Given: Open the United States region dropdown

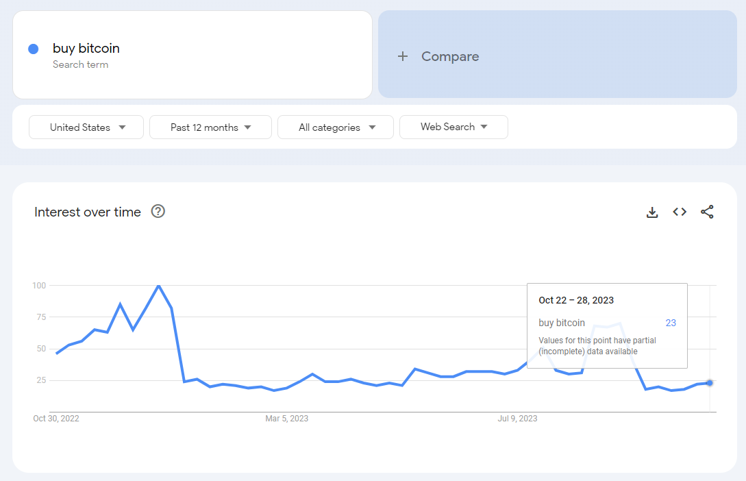Looking at the screenshot, I should 86,127.
